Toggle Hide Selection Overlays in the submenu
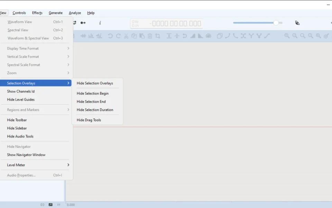 [98, 83]
